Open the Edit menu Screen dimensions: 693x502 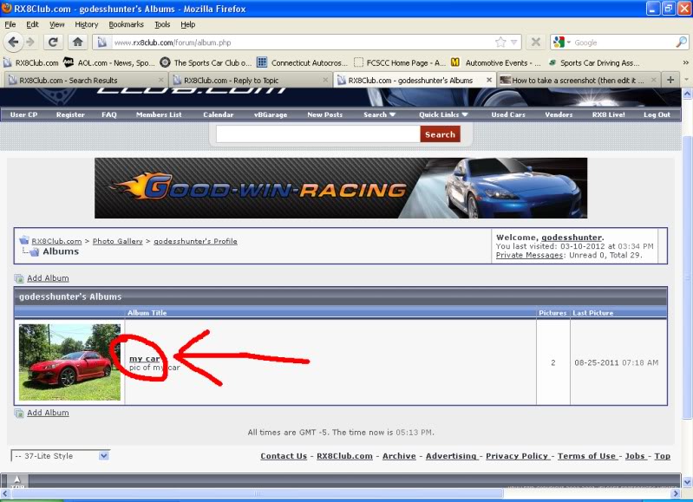[x=32, y=24]
